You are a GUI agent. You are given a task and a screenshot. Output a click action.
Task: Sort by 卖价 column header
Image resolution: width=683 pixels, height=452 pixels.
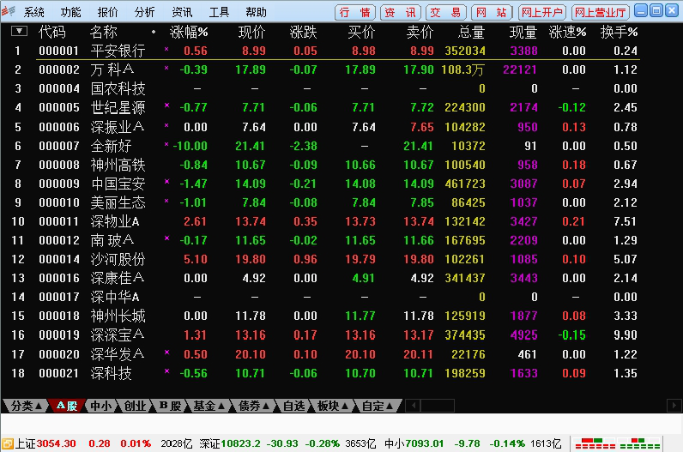pyautogui.click(x=420, y=32)
